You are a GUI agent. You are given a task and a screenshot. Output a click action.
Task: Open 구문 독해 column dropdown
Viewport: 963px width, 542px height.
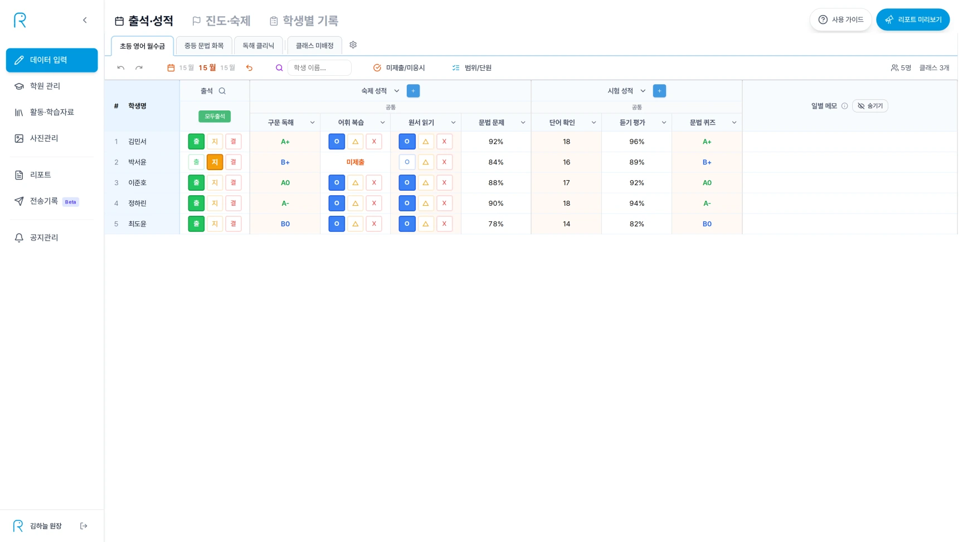click(312, 123)
